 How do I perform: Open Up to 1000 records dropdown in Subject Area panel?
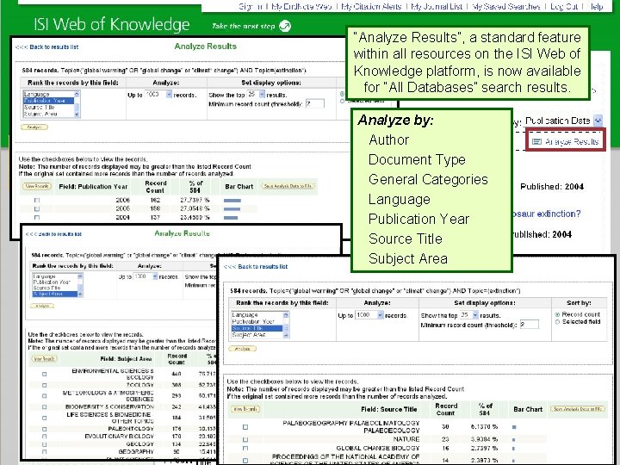click(x=155, y=276)
